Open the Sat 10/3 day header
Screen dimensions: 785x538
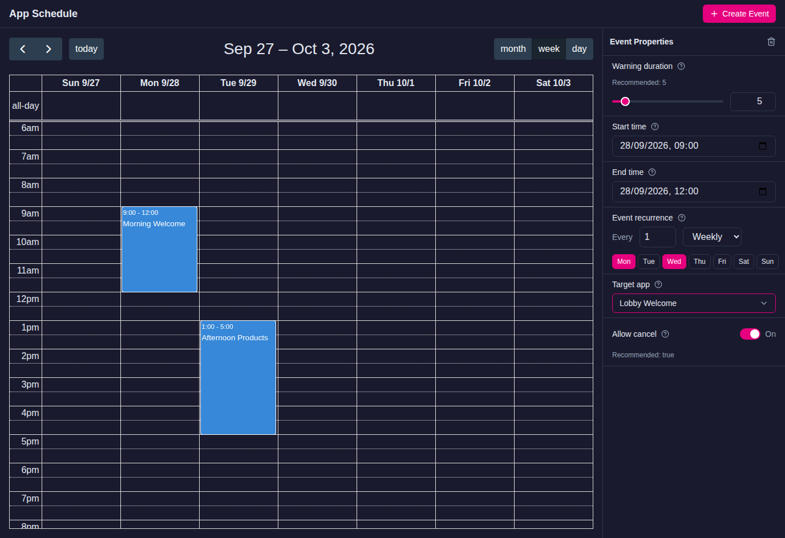coord(553,83)
